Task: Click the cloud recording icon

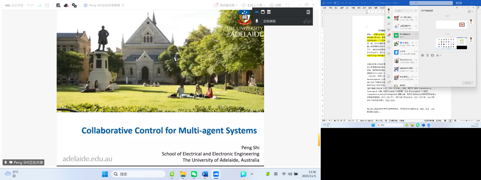Action: click(66, 5)
